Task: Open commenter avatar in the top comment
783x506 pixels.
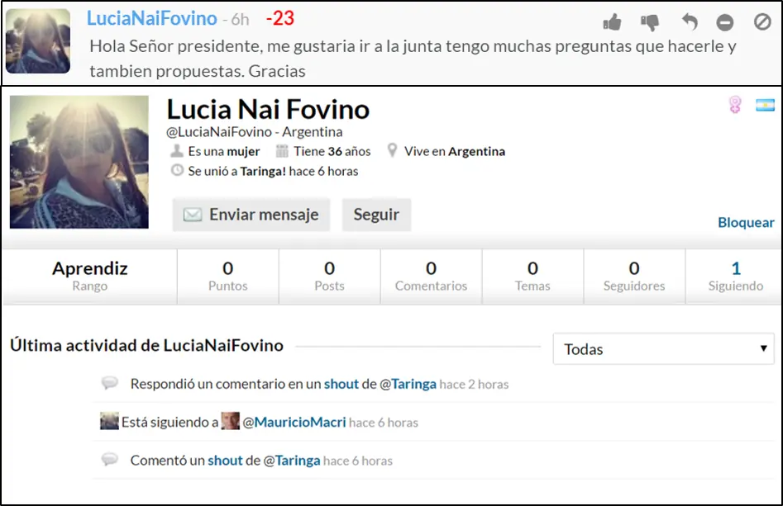Action: coord(38,41)
